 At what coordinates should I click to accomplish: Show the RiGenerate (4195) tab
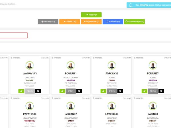(x=135, y=22)
